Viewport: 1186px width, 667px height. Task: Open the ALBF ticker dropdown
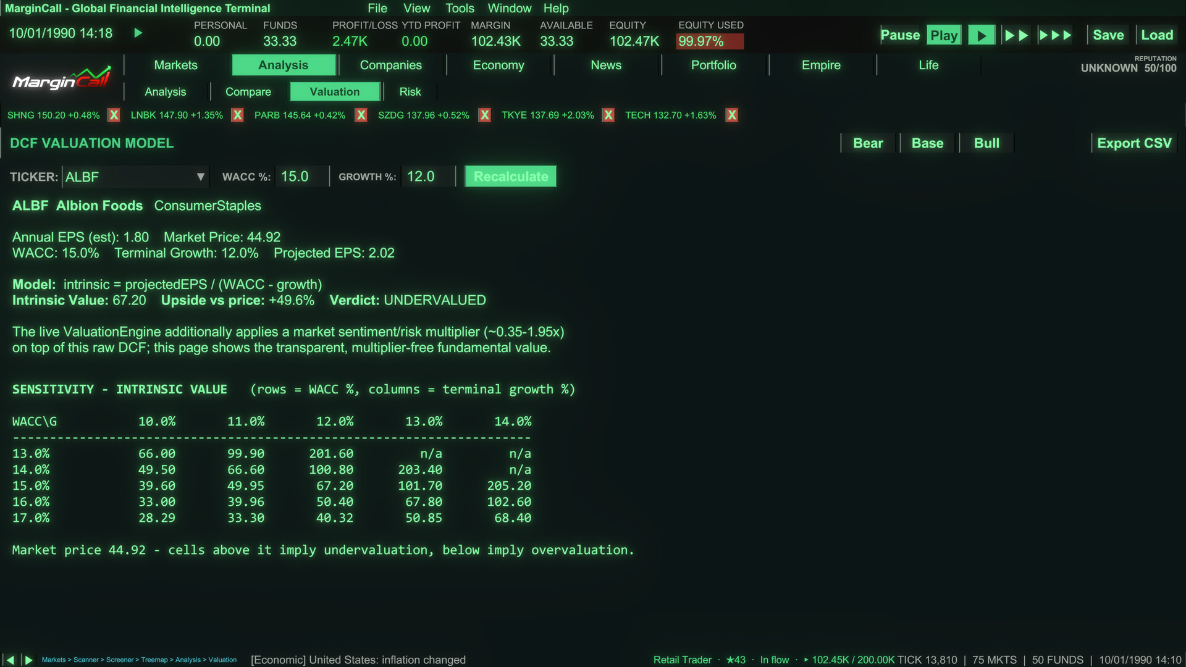click(135, 177)
